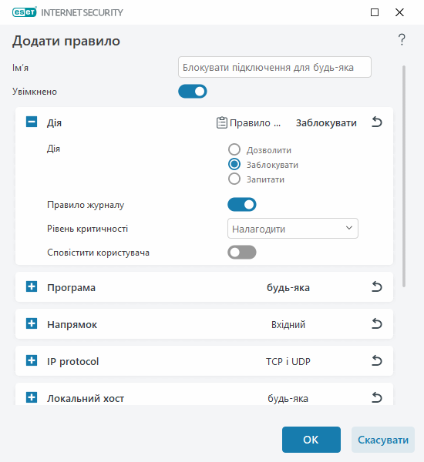Open the Рівень критичності dropdown

(x=293, y=229)
